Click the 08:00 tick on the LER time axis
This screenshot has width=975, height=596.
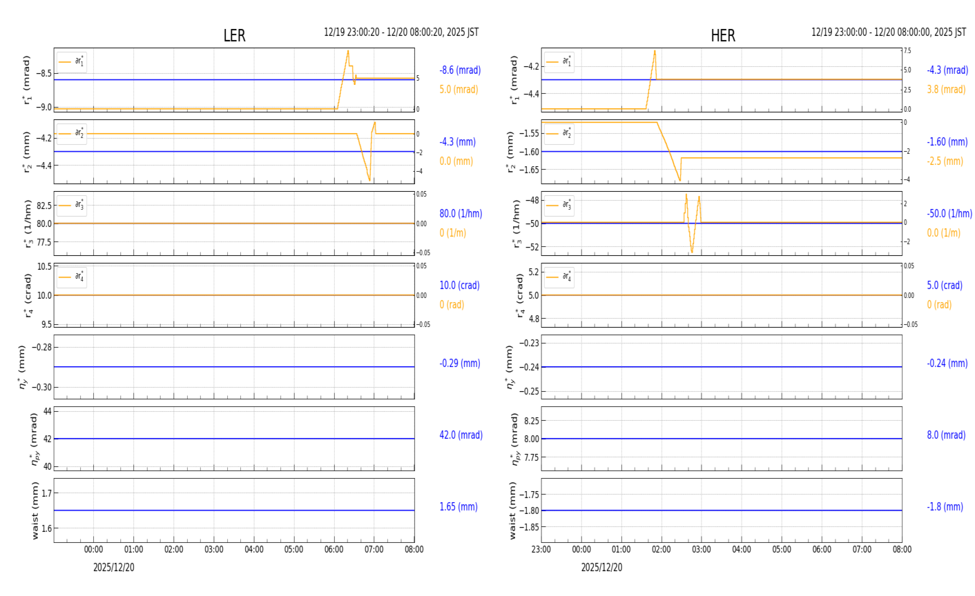tap(414, 550)
